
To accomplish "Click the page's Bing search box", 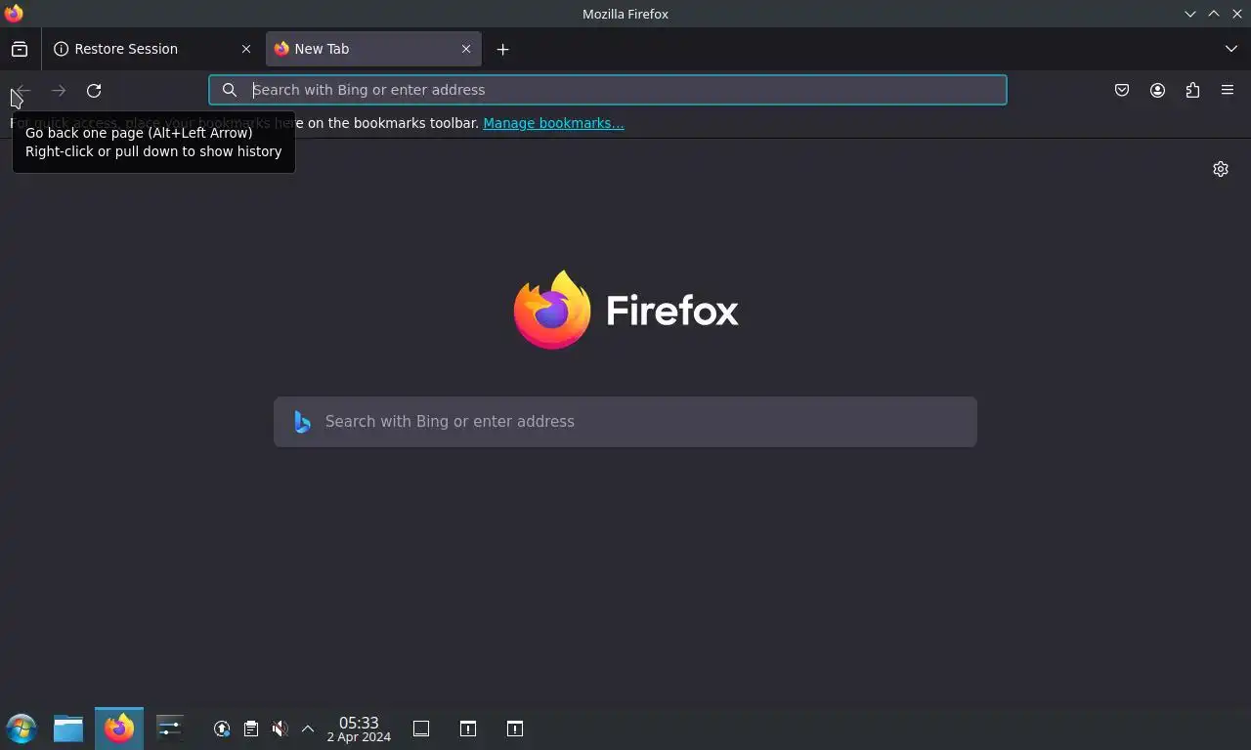I will coord(625,422).
